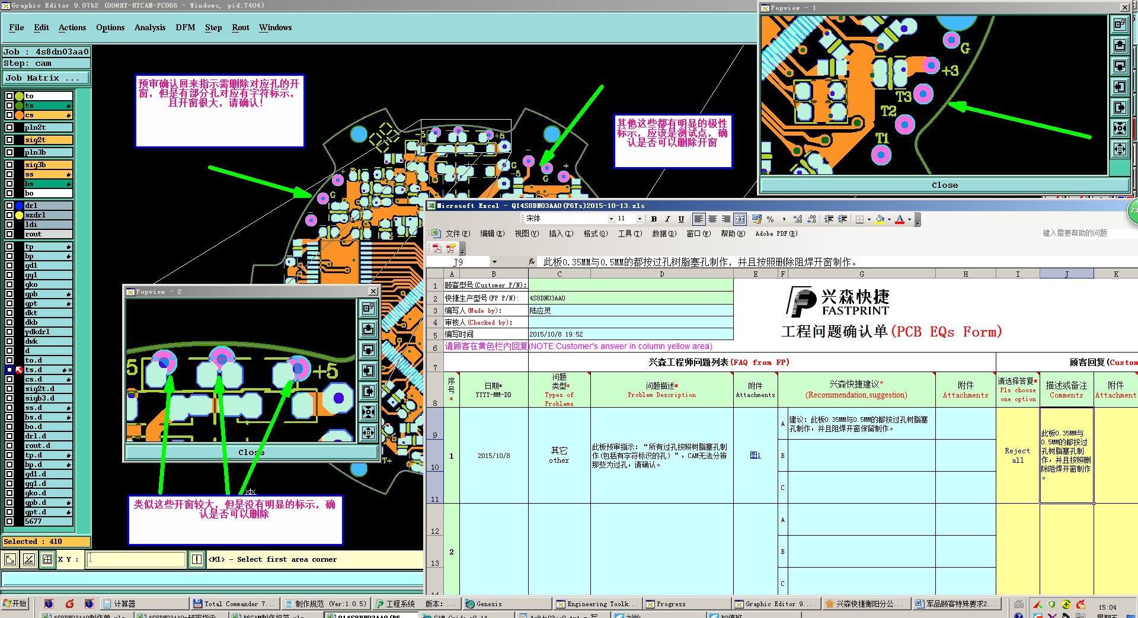
Task: Click the X Y coordinate input field
Action: click(x=136, y=559)
